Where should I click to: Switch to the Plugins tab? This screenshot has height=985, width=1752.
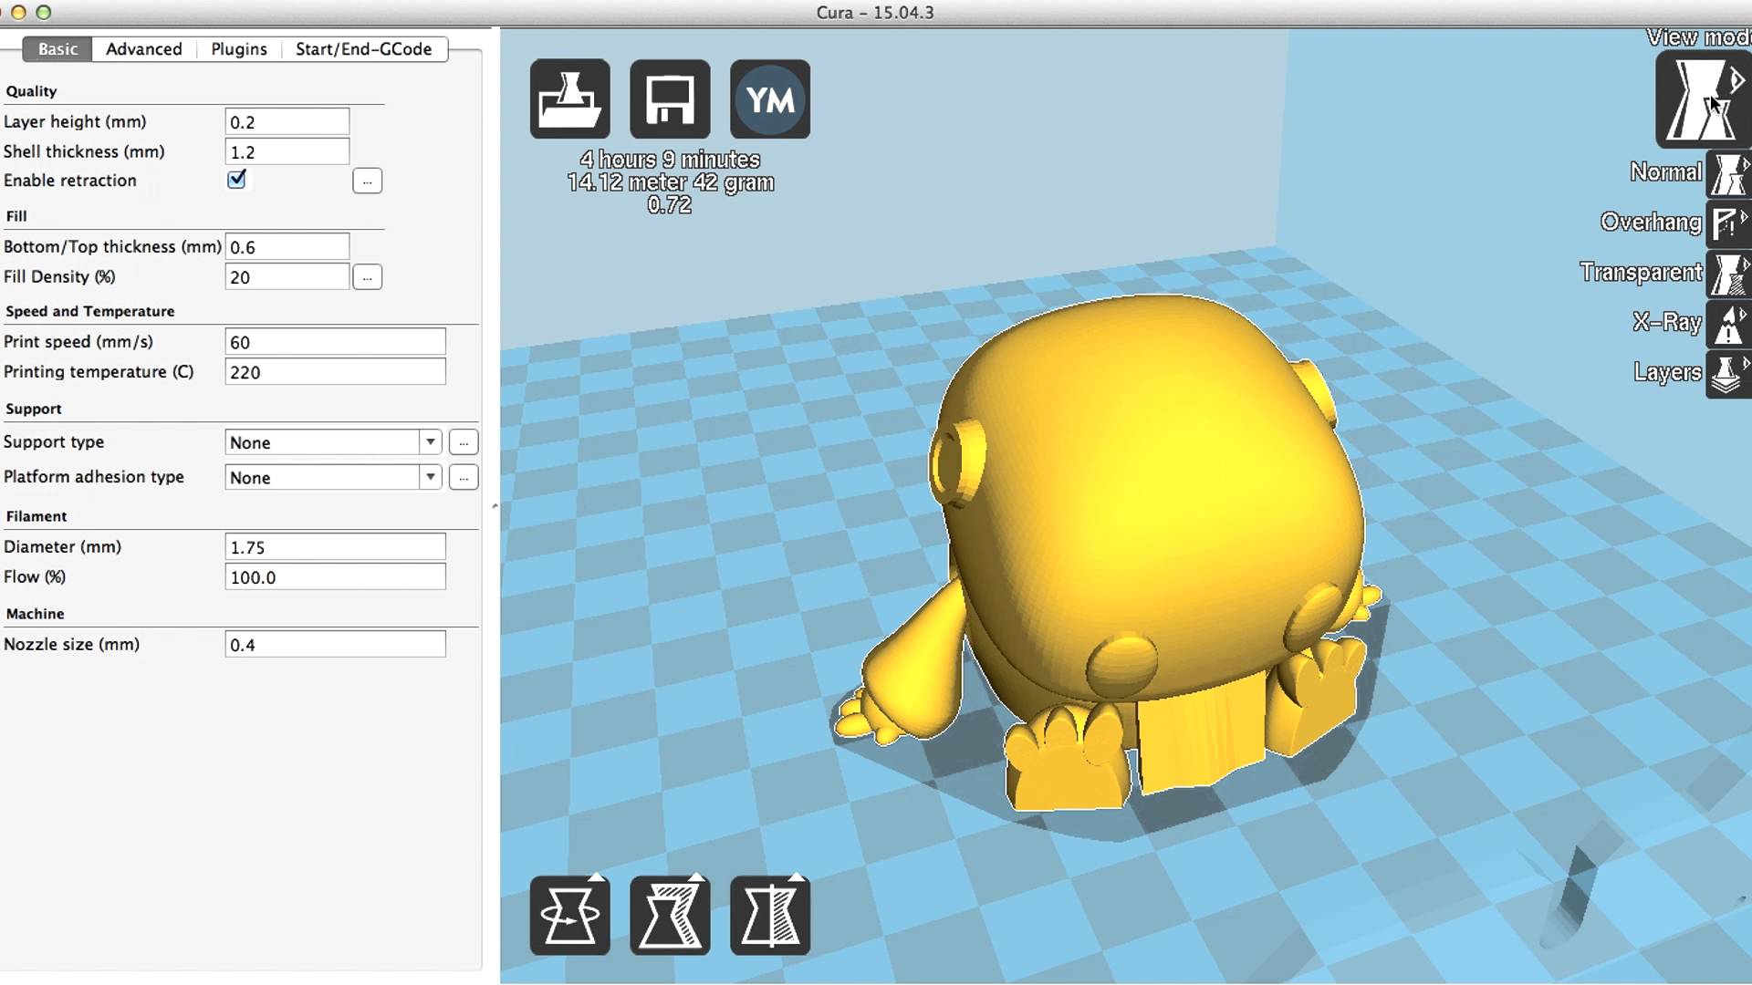(x=239, y=49)
